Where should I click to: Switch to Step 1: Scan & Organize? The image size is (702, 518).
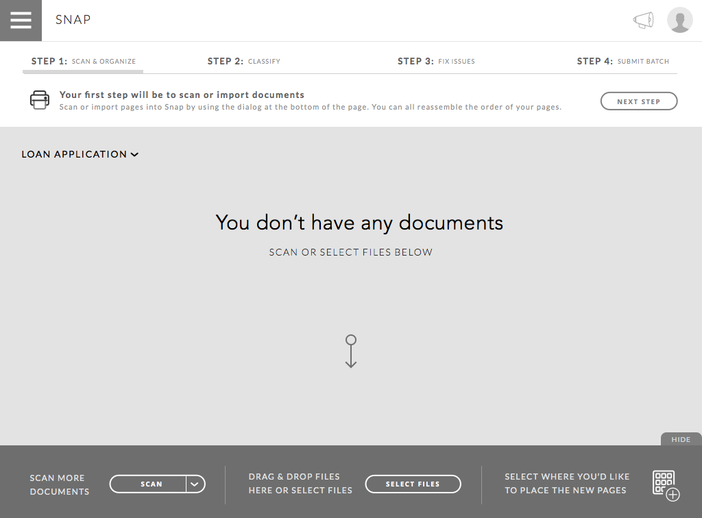[x=83, y=61]
